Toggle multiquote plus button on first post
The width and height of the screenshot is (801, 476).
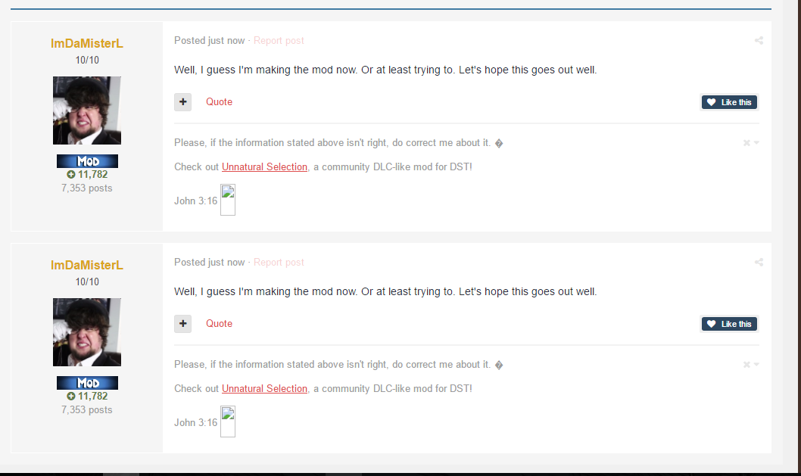(x=183, y=102)
